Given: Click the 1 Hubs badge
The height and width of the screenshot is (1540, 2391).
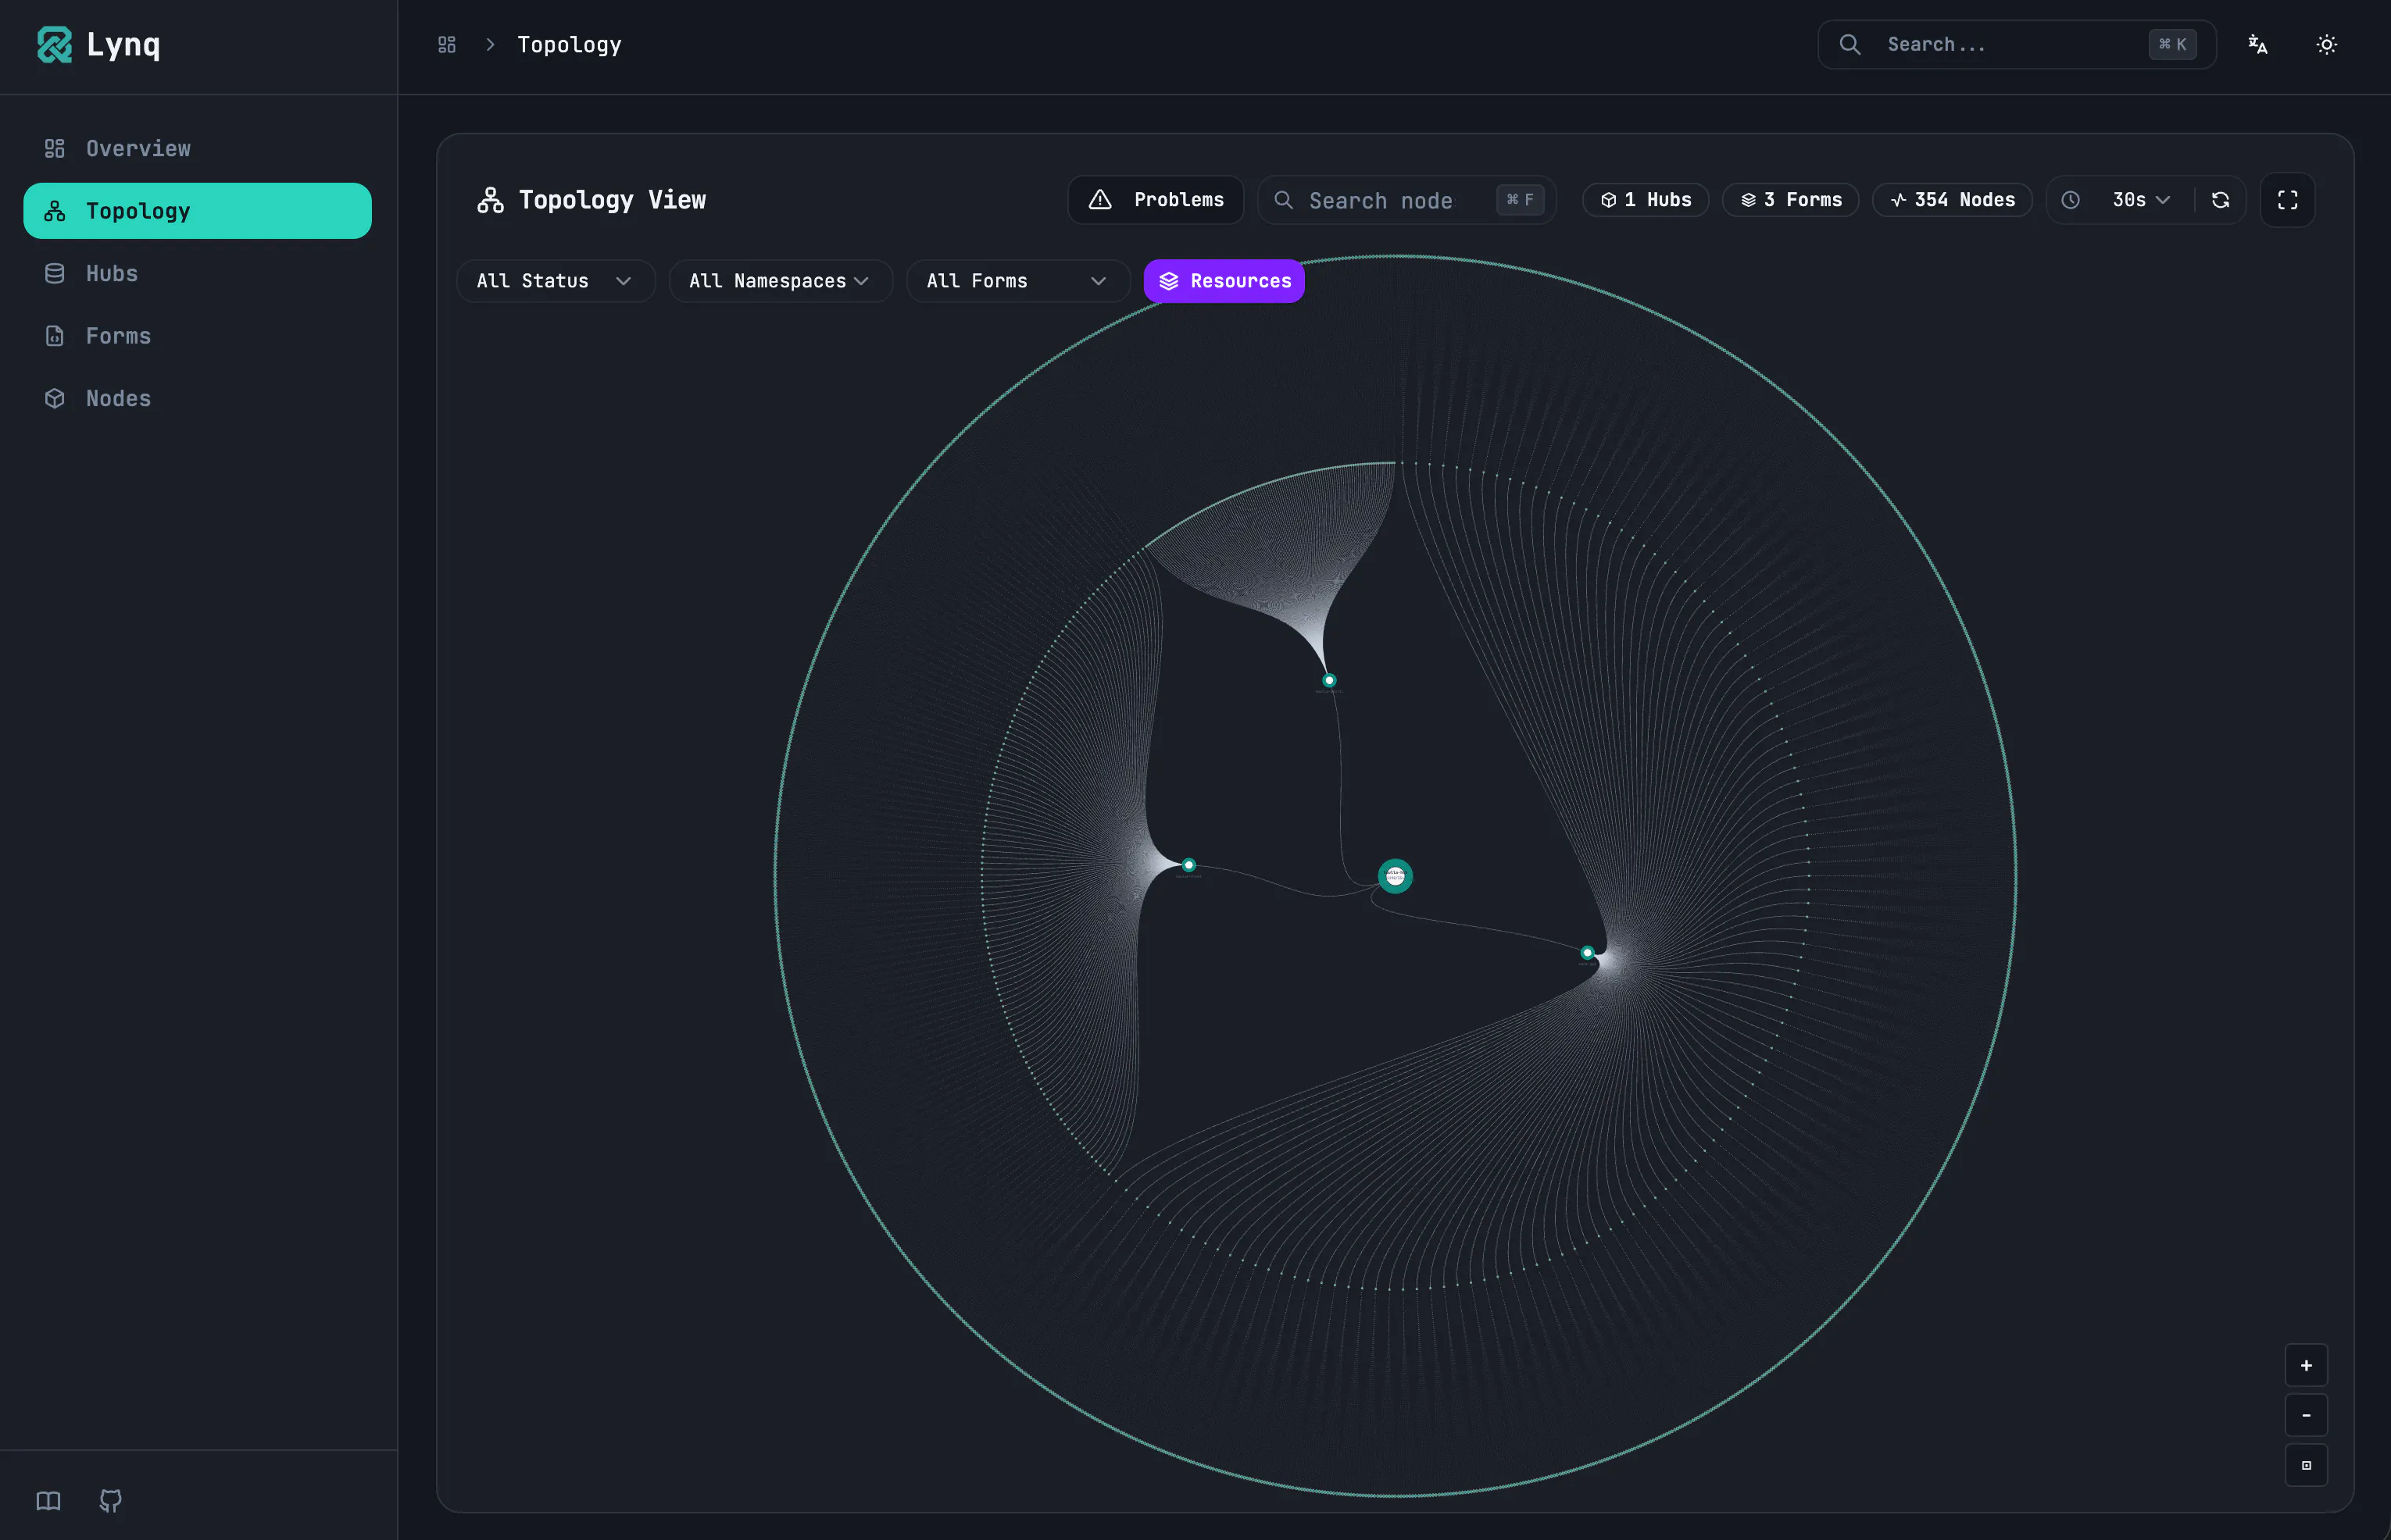Looking at the screenshot, I should coord(1646,200).
